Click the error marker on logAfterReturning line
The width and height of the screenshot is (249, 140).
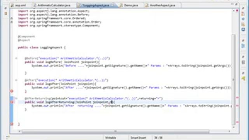point(12,102)
